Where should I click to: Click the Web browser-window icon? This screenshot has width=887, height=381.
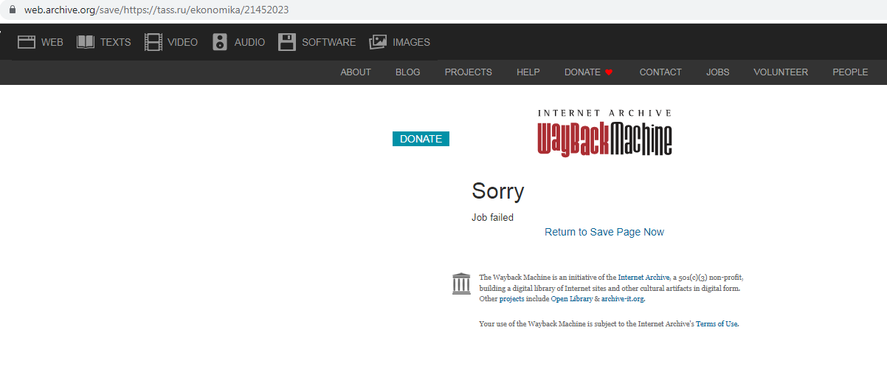[27, 42]
